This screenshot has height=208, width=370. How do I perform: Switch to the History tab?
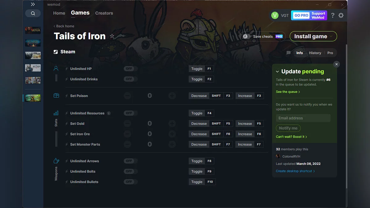[315, 53]
